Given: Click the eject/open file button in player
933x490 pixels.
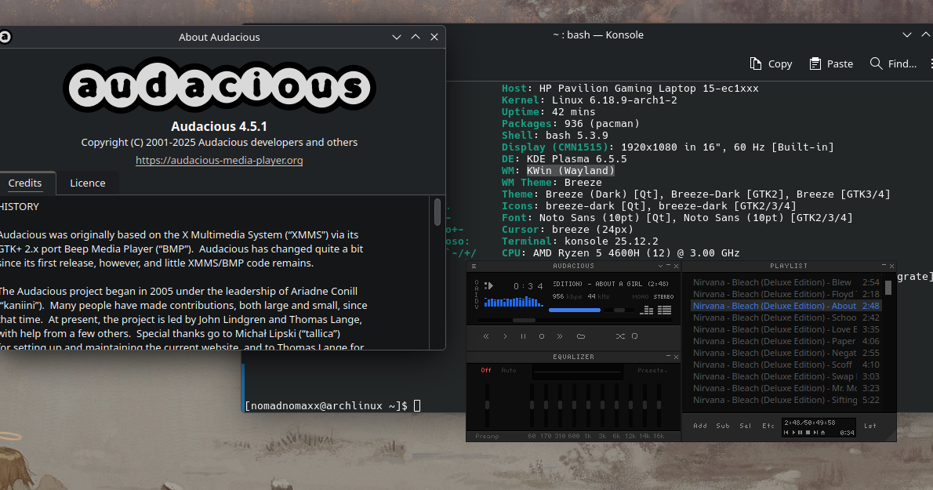Looking at the screenshot, I should [581, 336].
